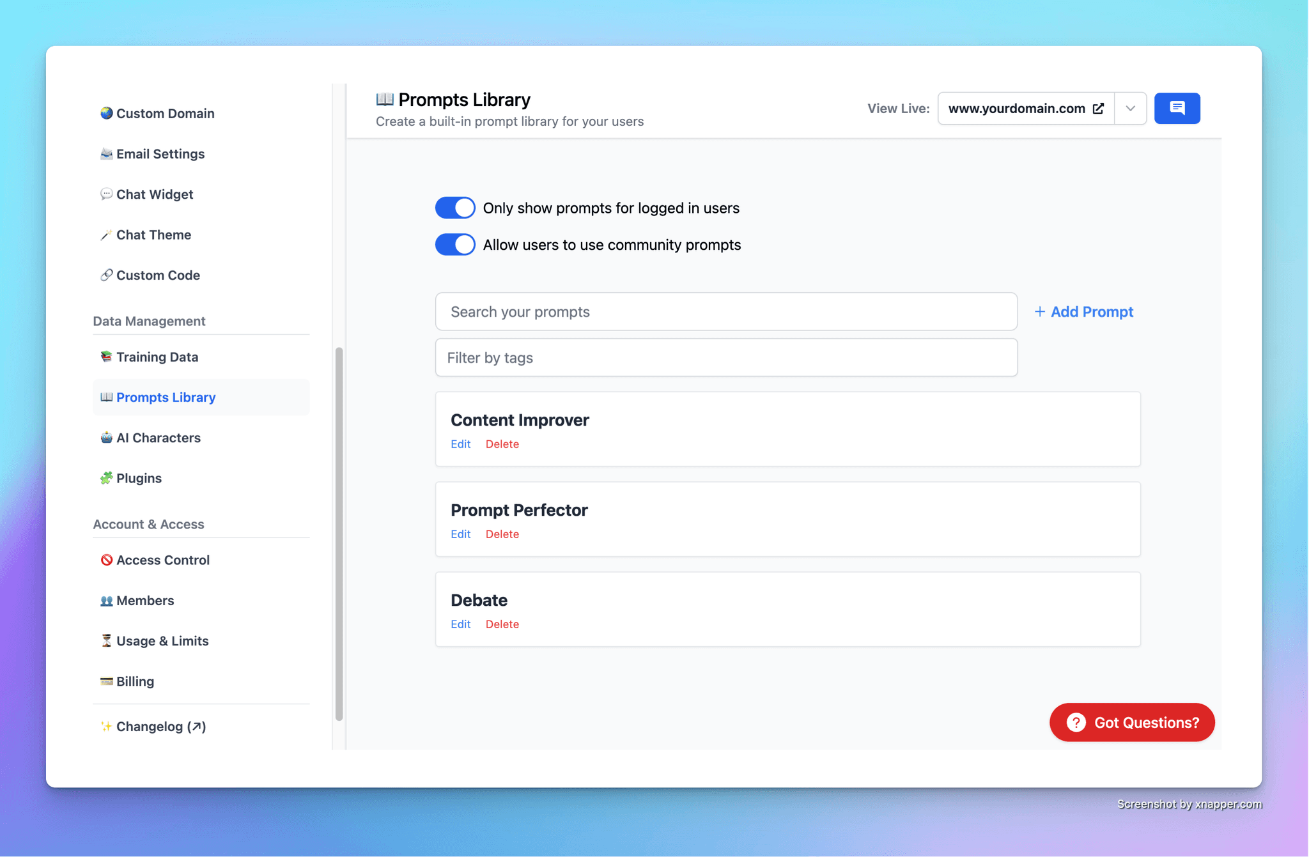The height and width of the screenshot is (857, 1309).
Task: Toggle Allow users to use community prompts
Action: click(x=454, y=244)
